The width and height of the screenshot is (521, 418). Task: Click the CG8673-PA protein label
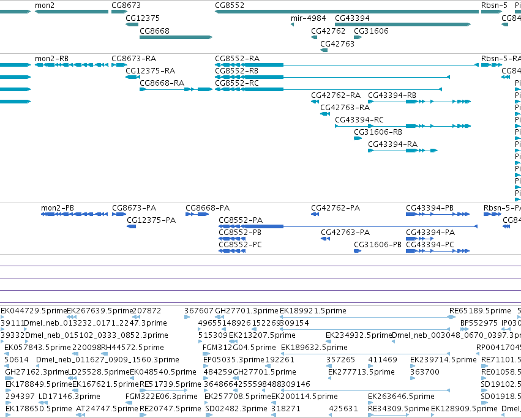134,208
